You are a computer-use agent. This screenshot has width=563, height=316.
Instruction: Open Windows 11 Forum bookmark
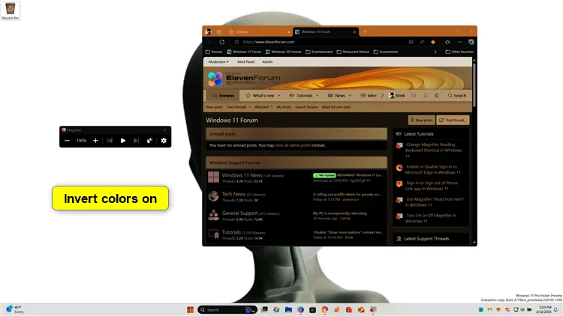click(x=244, y=52)
